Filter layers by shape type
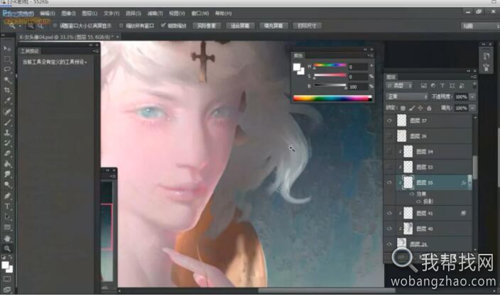This screenshot has width=500, height=295. pyautogui.click(x=452, y=86)
